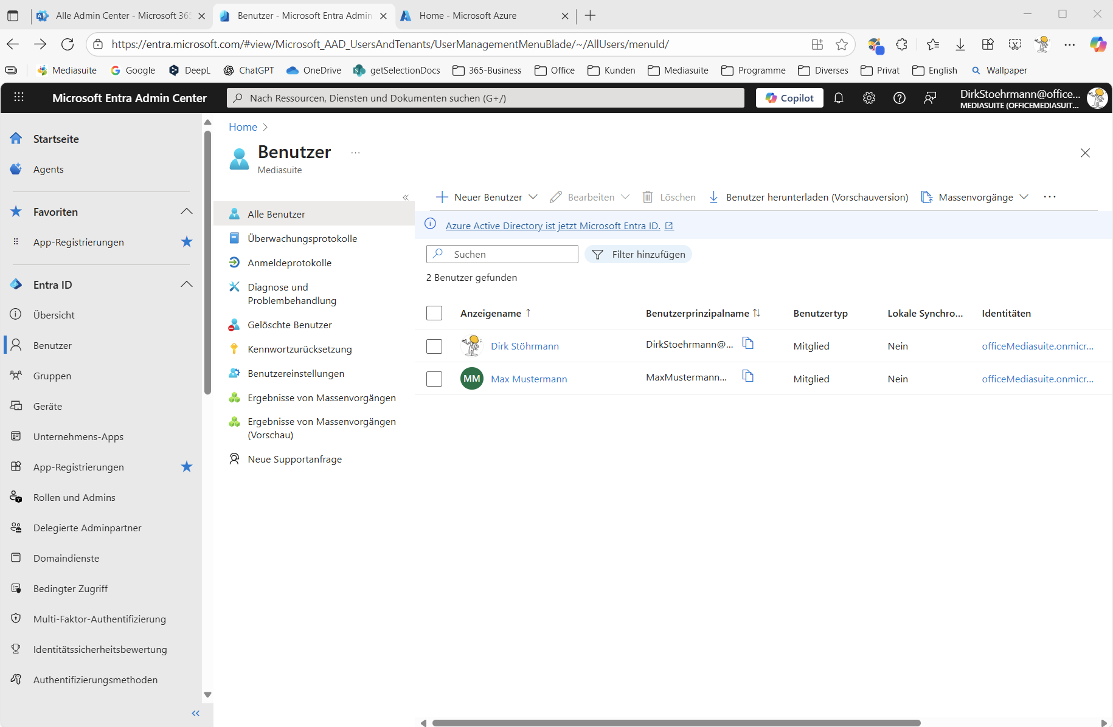Image resolution: width=1113 pixels, height=727 pixels.
Task: Click the help question mark icon
Action: point(900,98)
